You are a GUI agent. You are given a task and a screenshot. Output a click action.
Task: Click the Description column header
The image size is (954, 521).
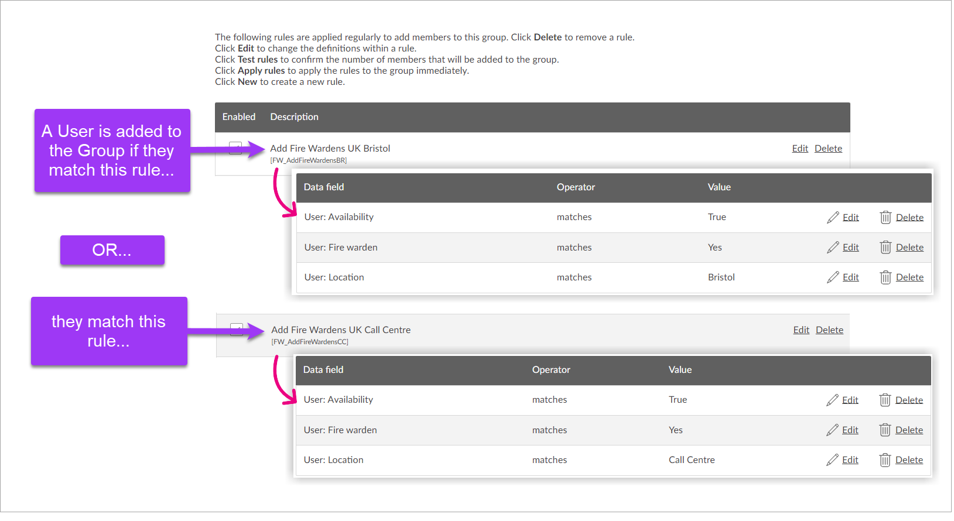[x=294, y=117]
